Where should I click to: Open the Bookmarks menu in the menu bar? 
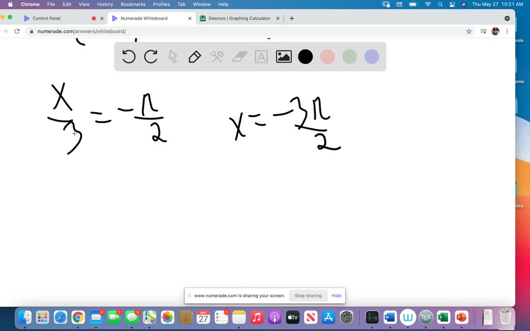click(132, 4)
